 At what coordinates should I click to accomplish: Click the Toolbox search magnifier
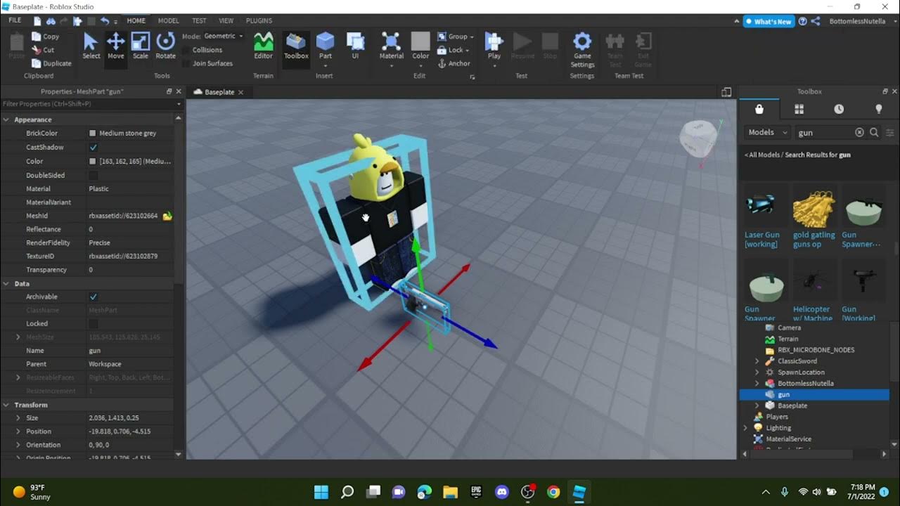pyautogui.click(x=874, y=132)
